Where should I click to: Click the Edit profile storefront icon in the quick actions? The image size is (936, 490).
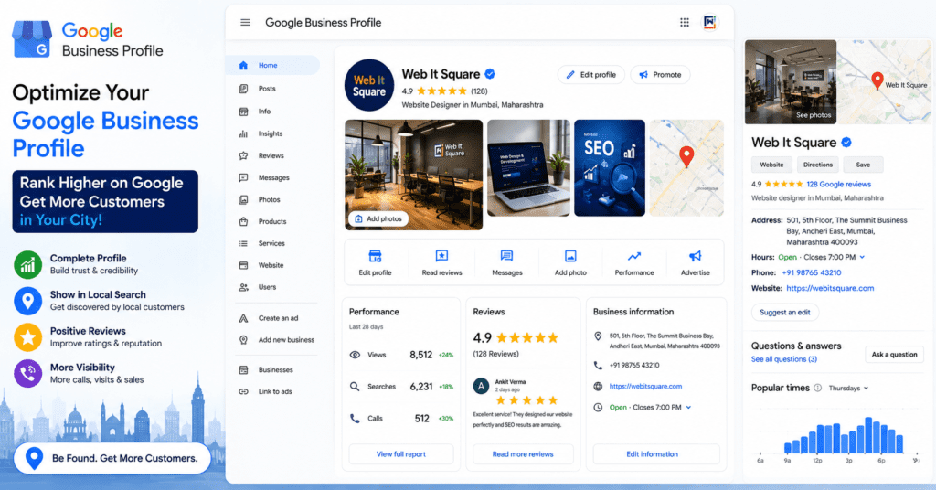tap(375, 257)
